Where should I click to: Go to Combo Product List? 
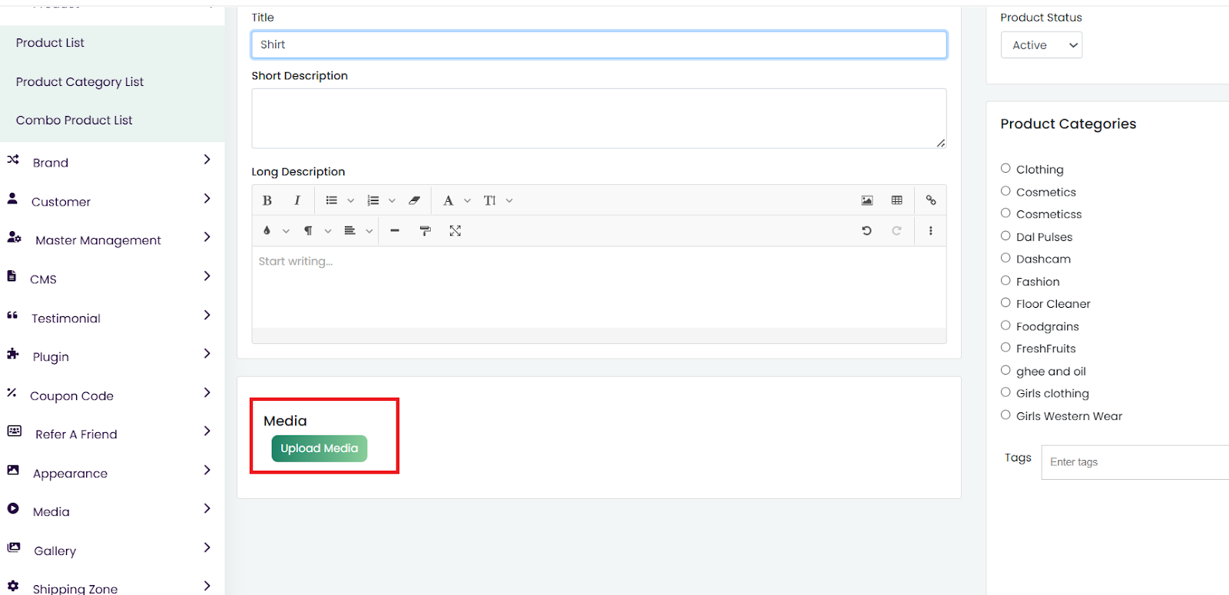(x=75, y=121)
